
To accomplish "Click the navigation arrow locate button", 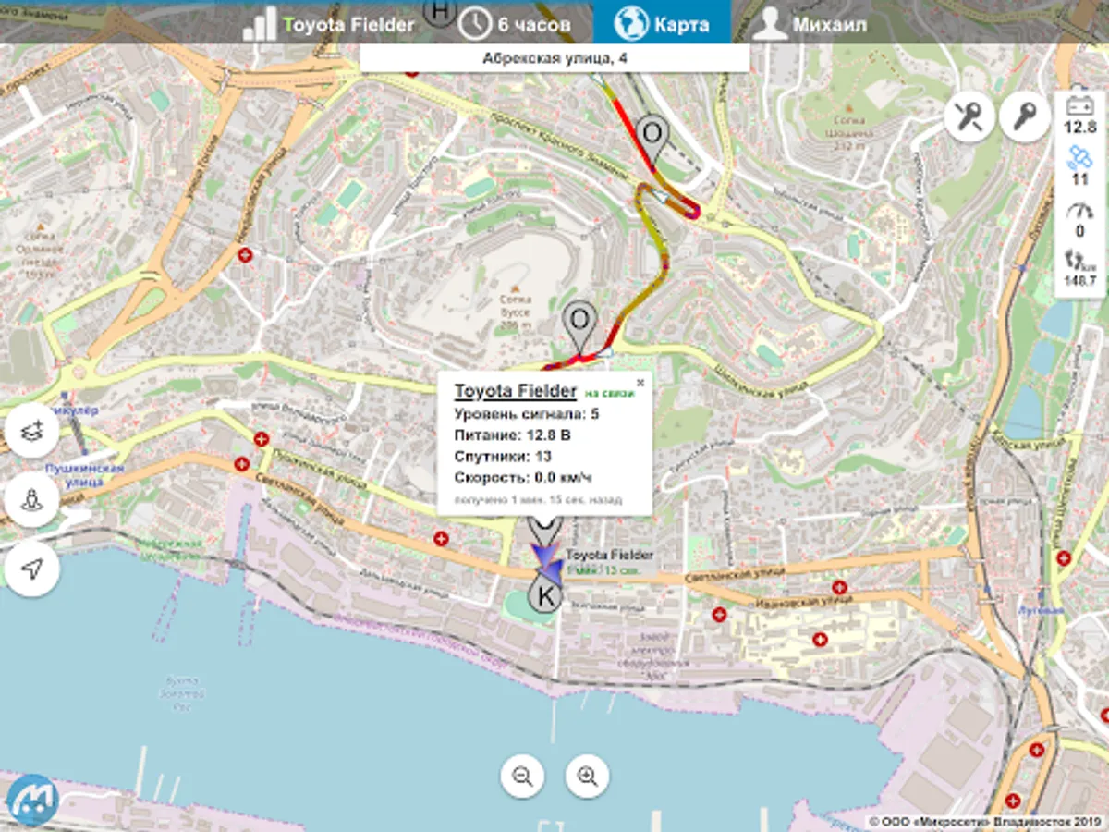I will [31, 568].
